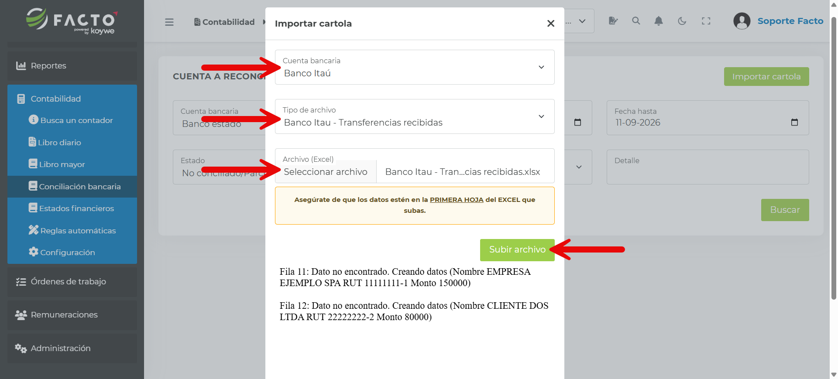Screen dimensions: 838x379
Task: Click the Buscar button
Action: click(x=785, y=210)
